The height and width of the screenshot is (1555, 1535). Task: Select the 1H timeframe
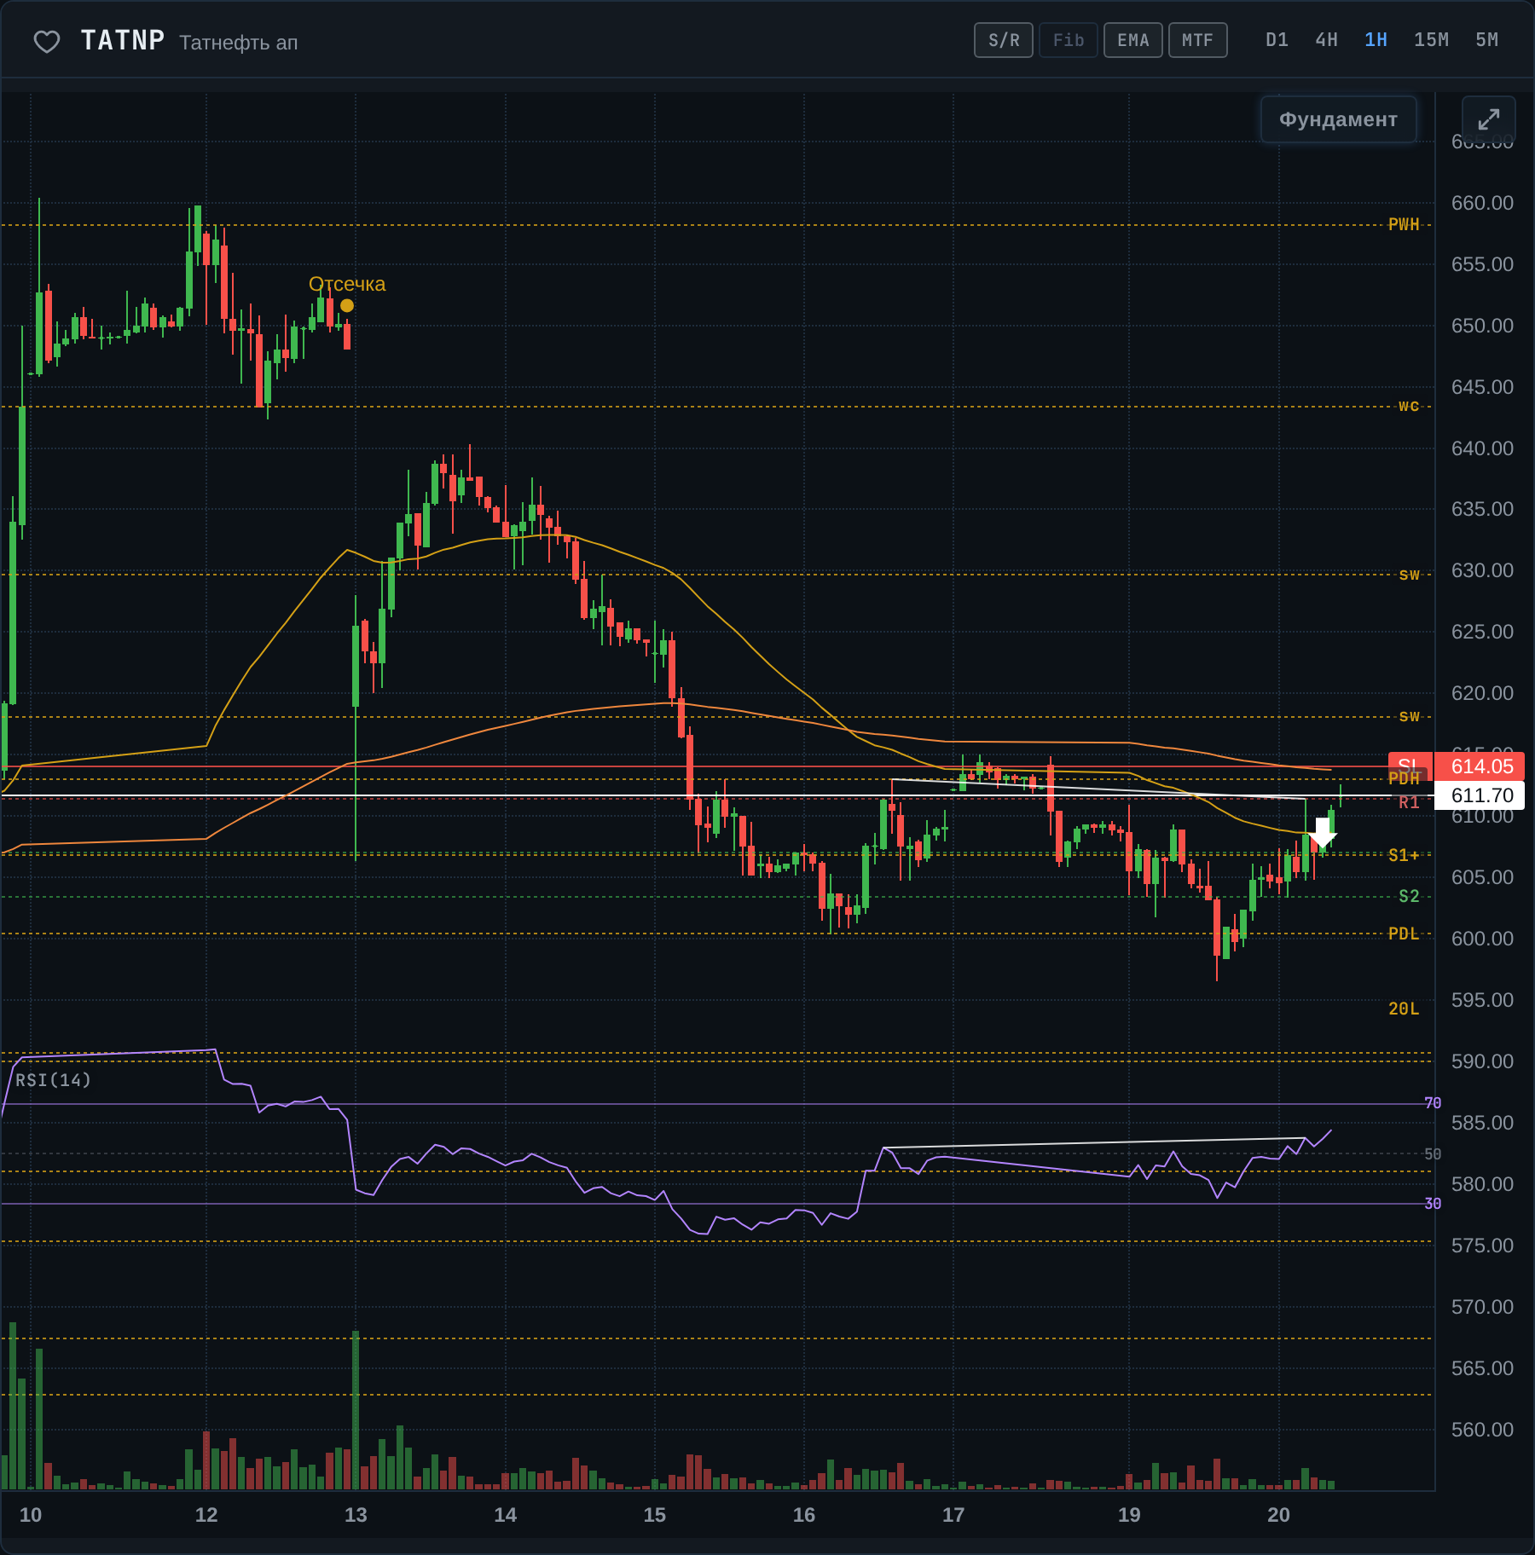coord(1376,40)
